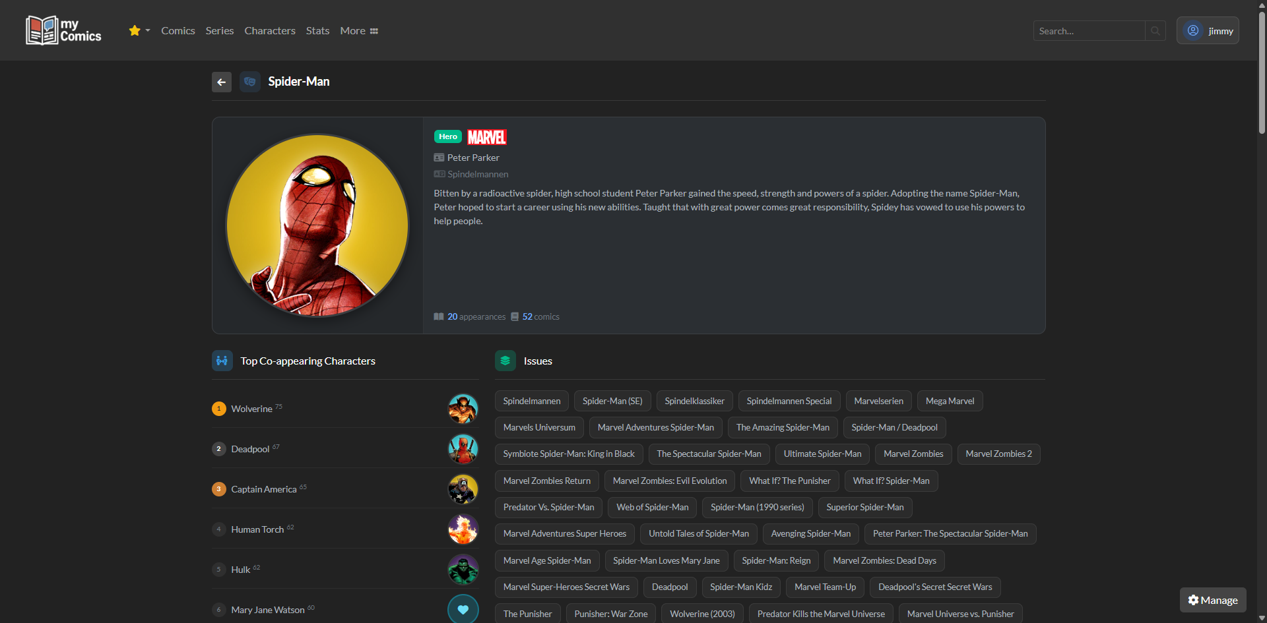Open Predator Vs. Spider-Man series
Image resolution: width=1267 pixels, height=623 pixels.
tap(549, 507)
